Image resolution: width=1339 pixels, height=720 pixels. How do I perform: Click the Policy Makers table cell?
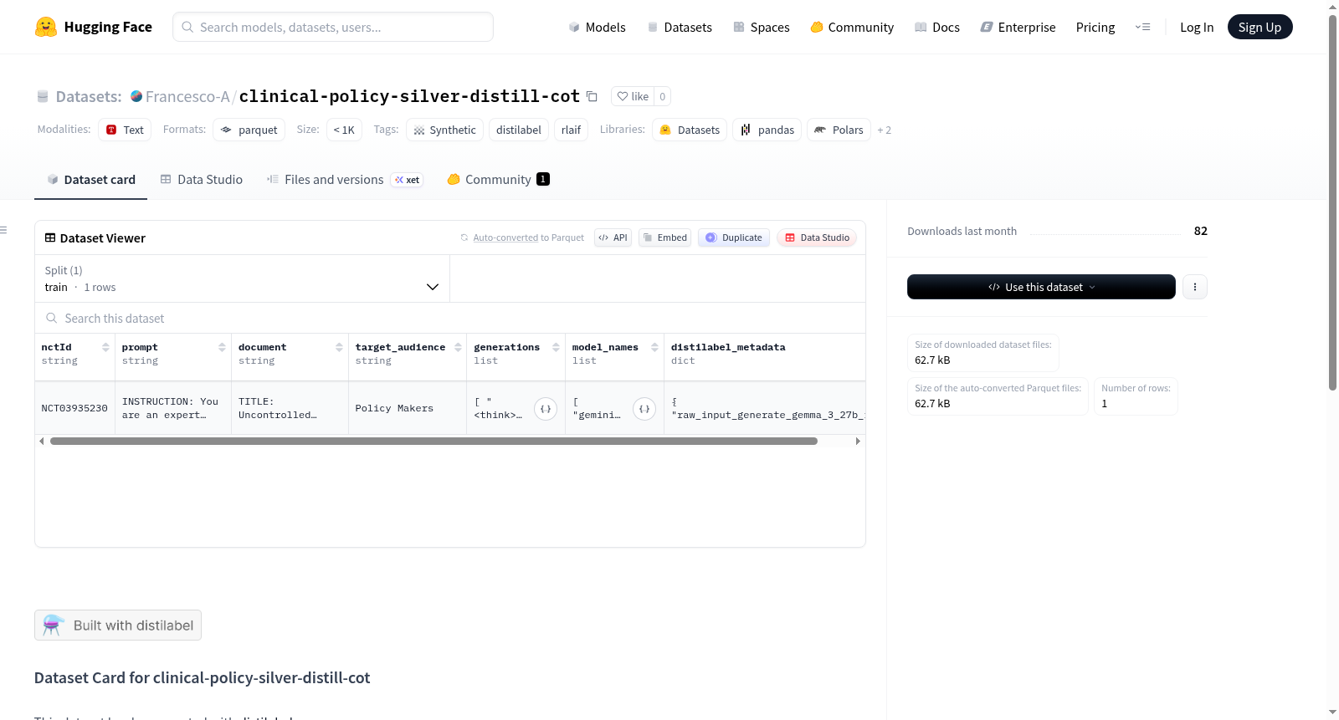[408, 409]
